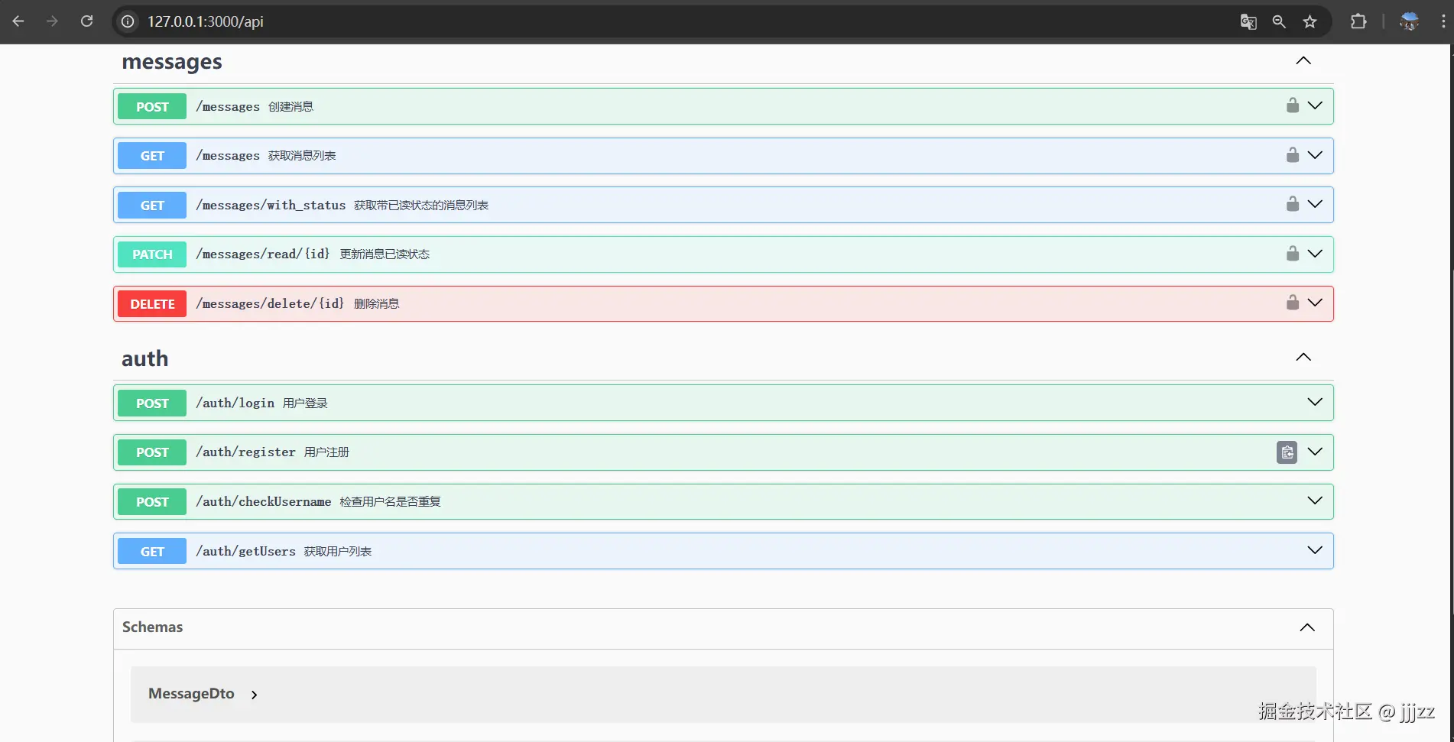Open the translate page icon
Viewport: 1454px width, 742px height.
tap(1248, 21)
